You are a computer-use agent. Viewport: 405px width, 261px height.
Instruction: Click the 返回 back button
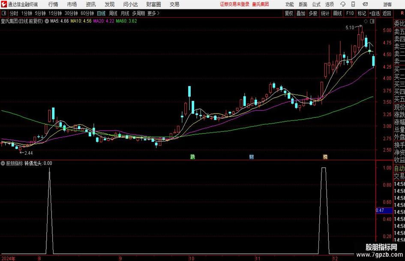pos(387,13)
